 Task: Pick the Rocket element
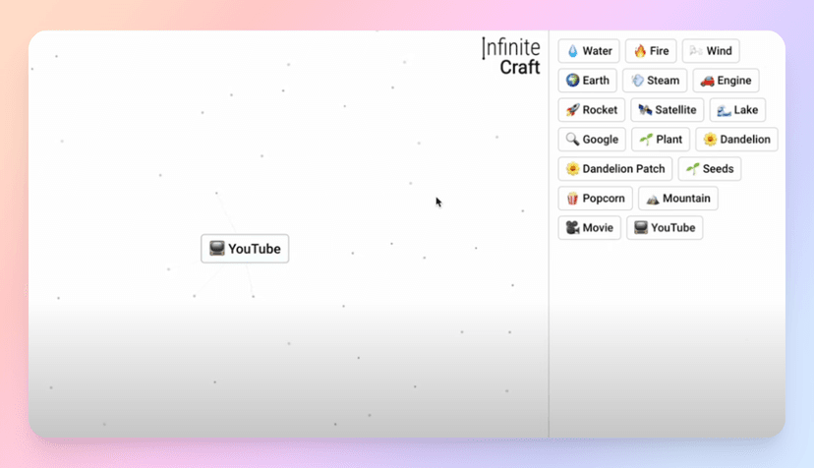592,110
